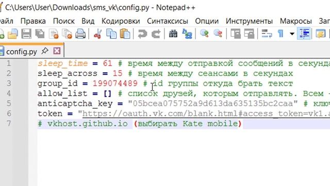
Task: Click the Close All documents toolbar icon
Action: coord(67,34)
